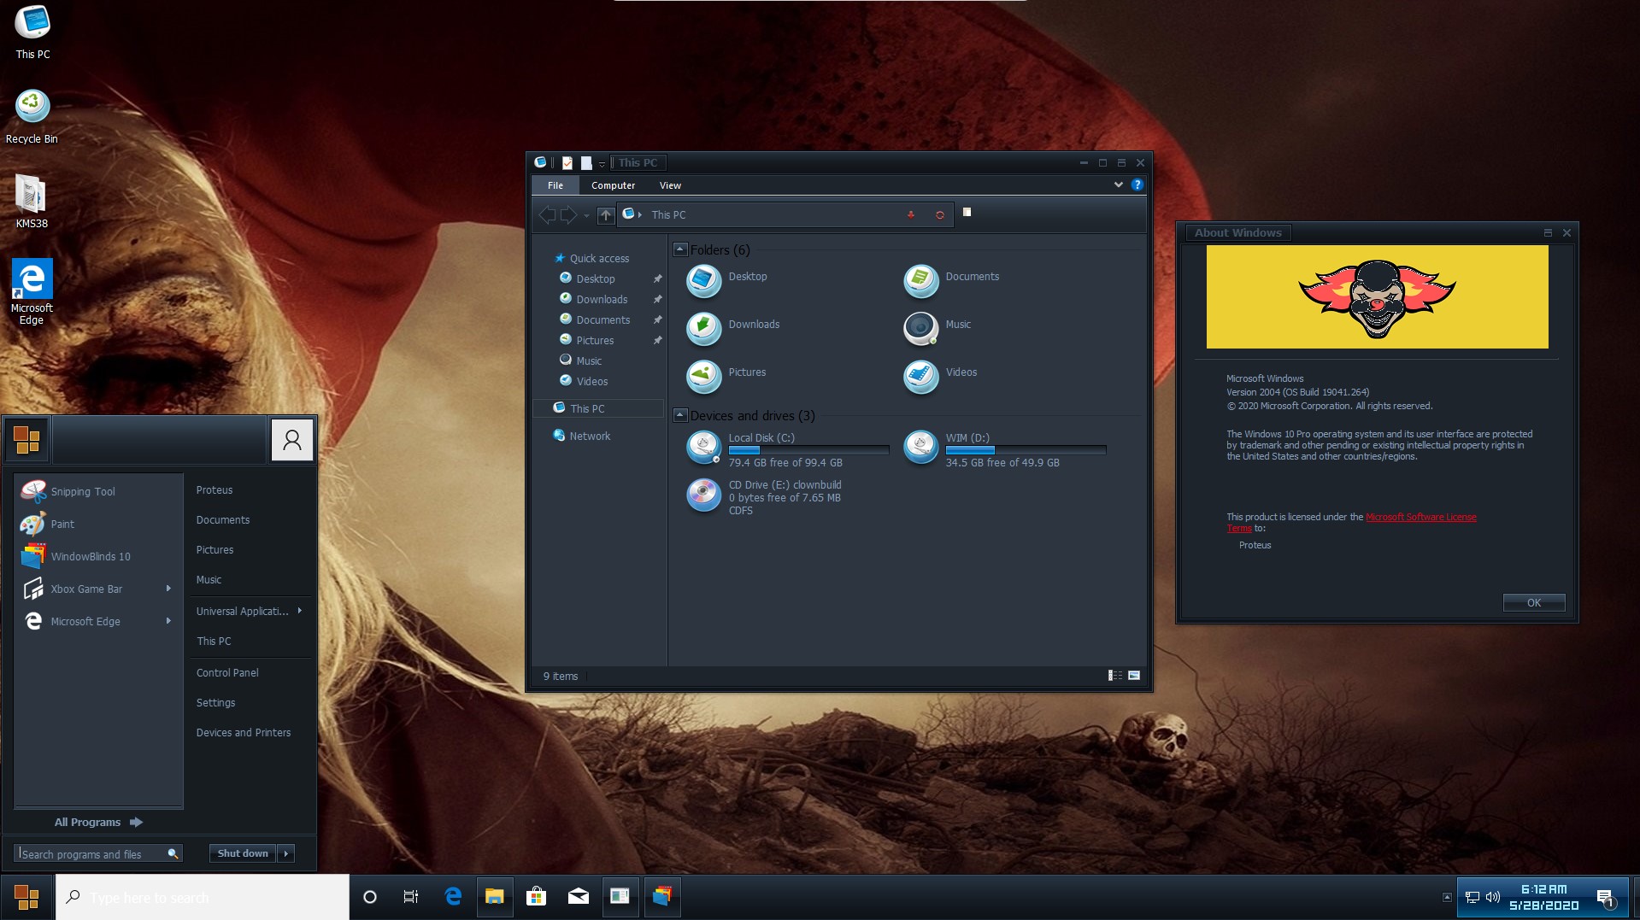Open Settings from Start menu

pyautogui.click(x=215, y=702)
